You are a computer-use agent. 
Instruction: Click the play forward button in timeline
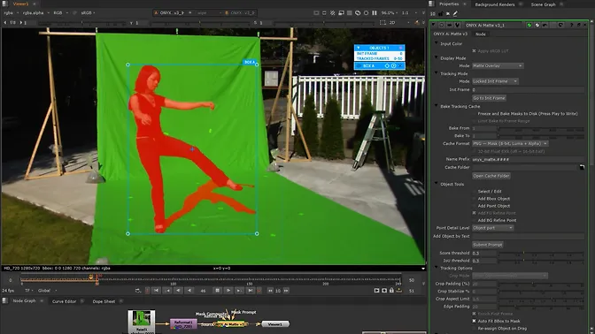click(x=228, y=291)
